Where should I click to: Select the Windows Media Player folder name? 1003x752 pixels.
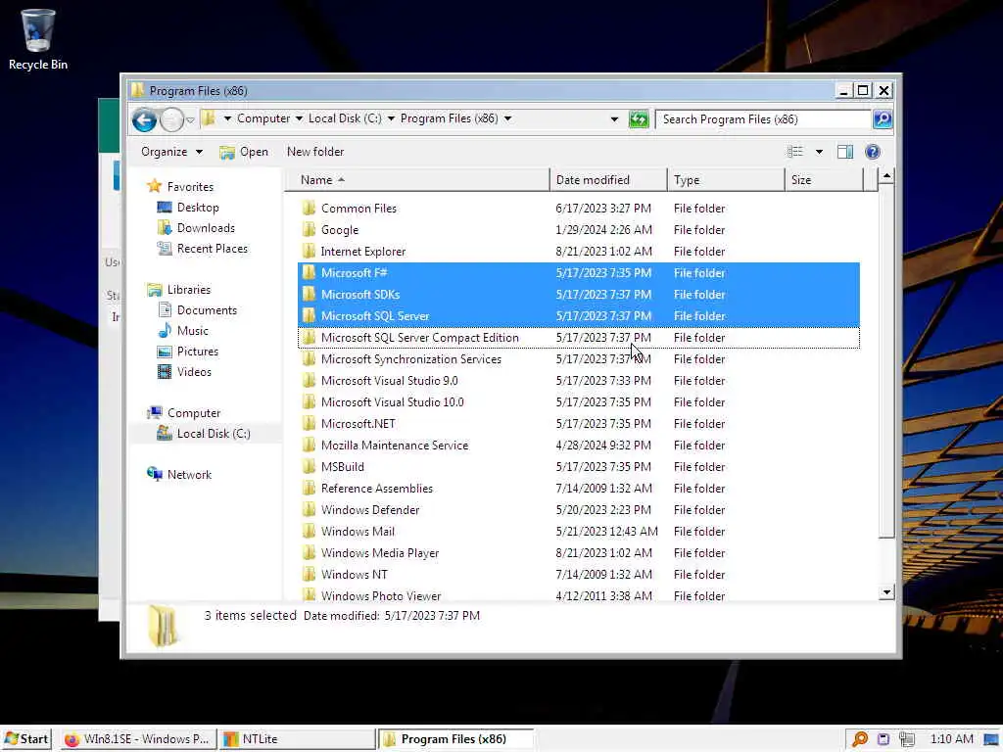[x=380, y=552]
